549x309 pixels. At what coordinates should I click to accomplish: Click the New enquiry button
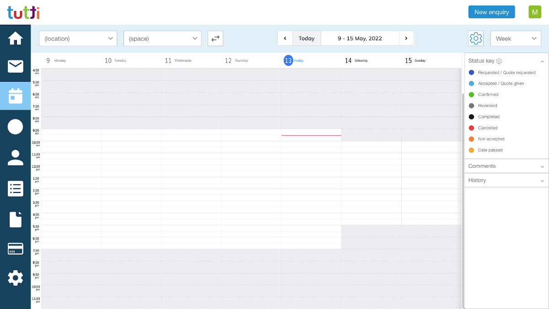point(491,12)
